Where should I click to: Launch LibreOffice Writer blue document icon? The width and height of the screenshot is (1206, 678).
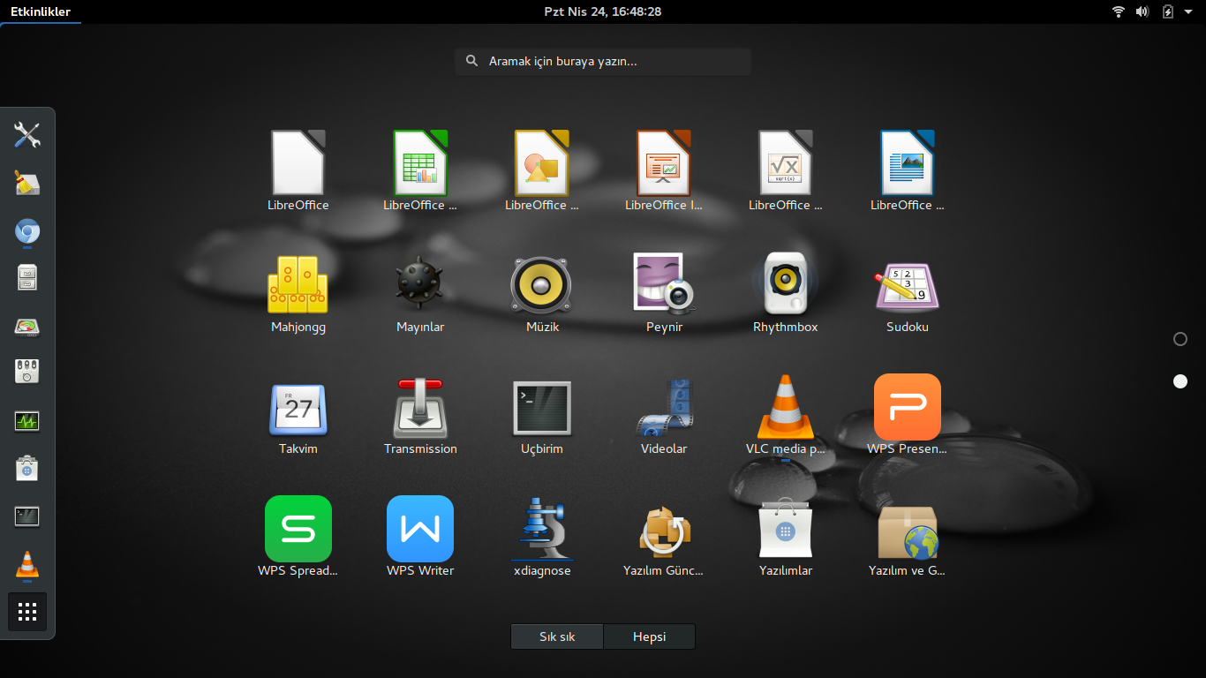908,163
